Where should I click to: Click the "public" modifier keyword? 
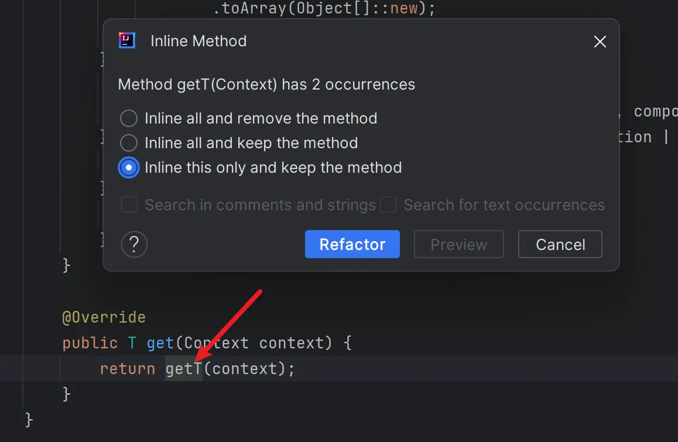(90, 343)
